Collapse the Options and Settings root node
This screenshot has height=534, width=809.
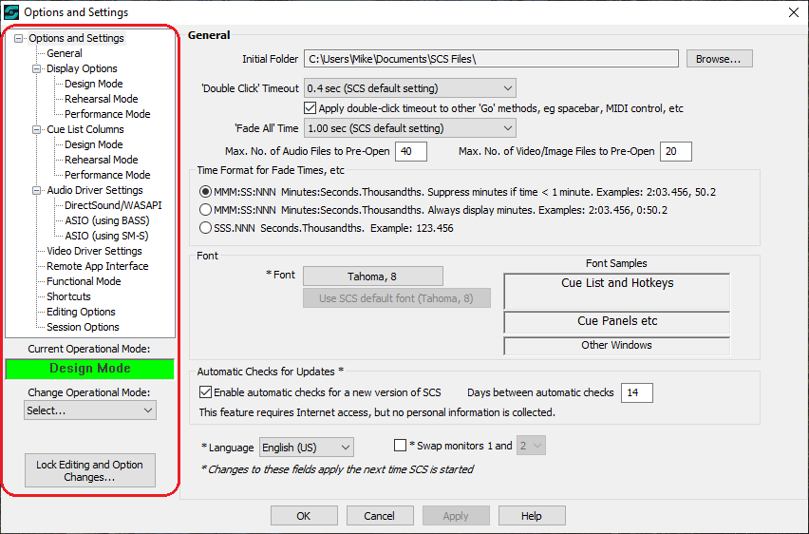click(19, 39)
